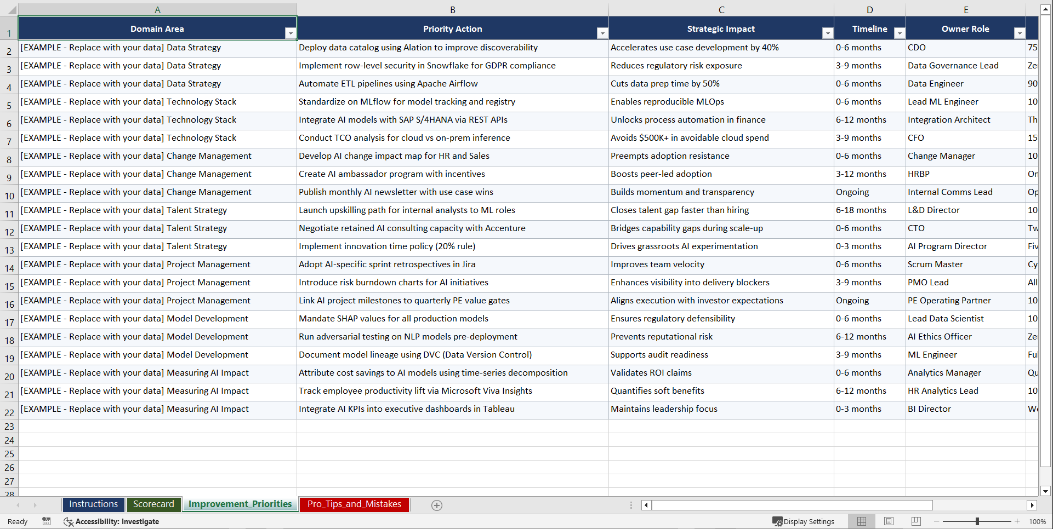
Task: Open the Timeline column filter dropdown
Action: (x=899, y=33)
